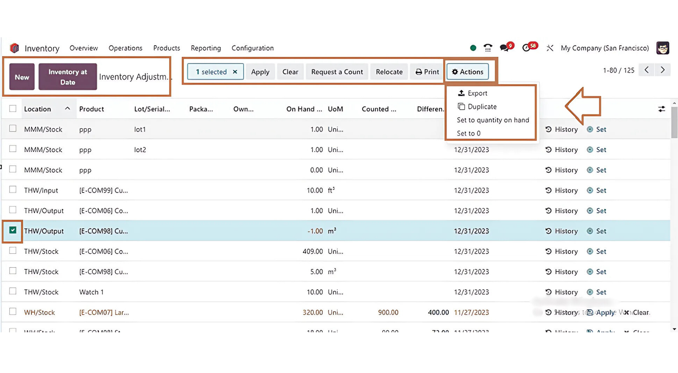Click the vertical scrollbar thumb

tap(674, 122)
